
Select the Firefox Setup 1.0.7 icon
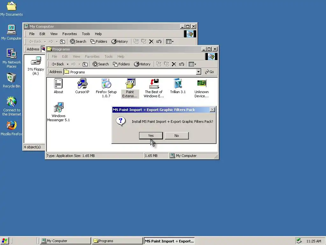coord(106,88)
